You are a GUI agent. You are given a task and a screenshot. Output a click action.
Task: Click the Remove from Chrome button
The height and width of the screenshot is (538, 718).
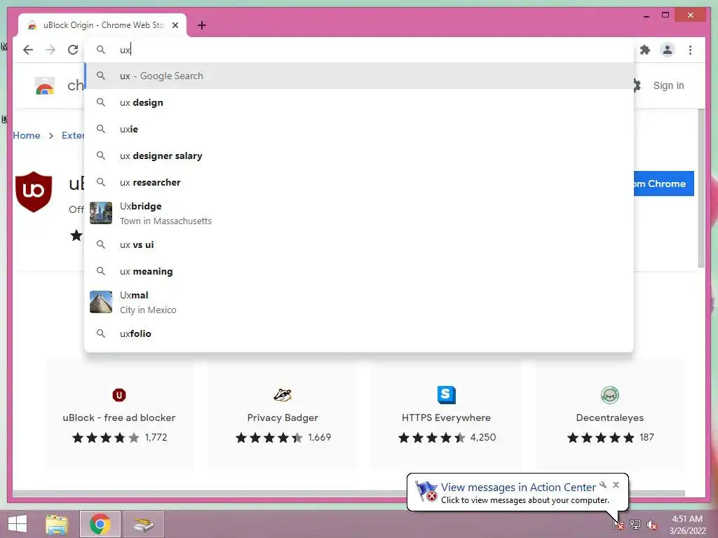point(663,184)
